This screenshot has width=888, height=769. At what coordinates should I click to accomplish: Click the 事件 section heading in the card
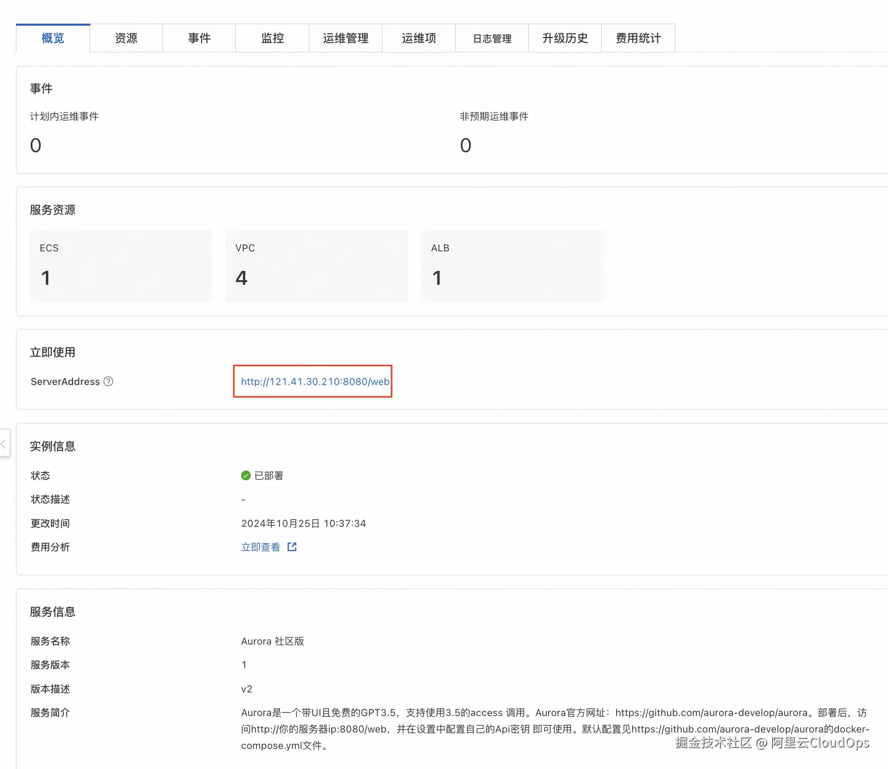41,88
